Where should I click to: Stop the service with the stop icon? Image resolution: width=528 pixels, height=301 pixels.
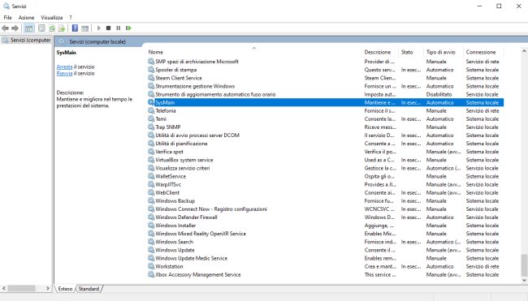(x=108, y=28)
